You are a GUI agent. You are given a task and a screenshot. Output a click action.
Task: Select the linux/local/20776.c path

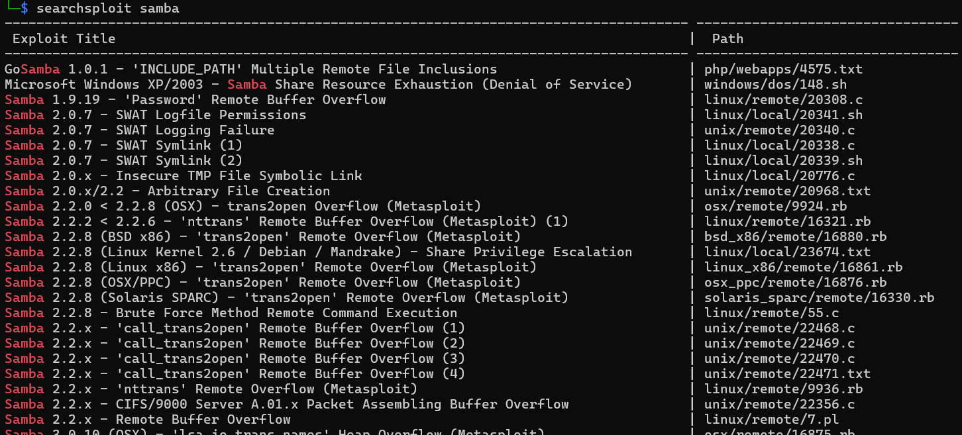pos(779,176)
